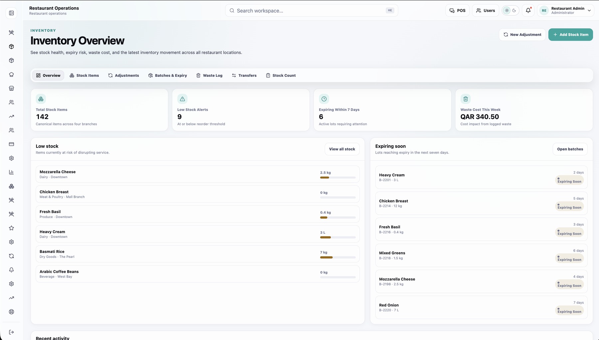Switch to the Transfers tab
The width and height of the screenshot is (599, 340).
click(x=244, y=75)
